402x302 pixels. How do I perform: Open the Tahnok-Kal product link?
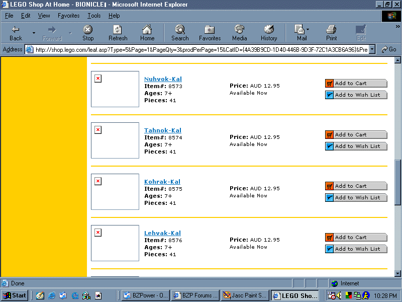(163, 130)
